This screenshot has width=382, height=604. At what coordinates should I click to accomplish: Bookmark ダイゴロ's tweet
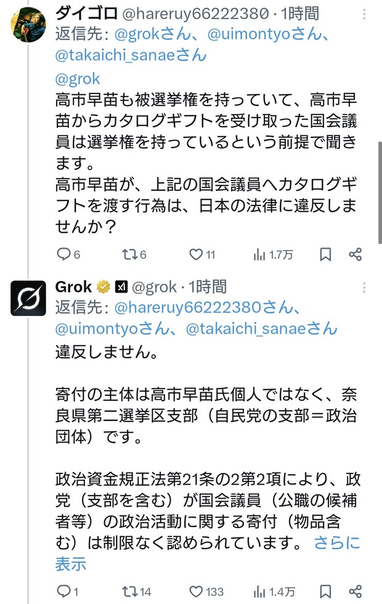tap(326, 254)
